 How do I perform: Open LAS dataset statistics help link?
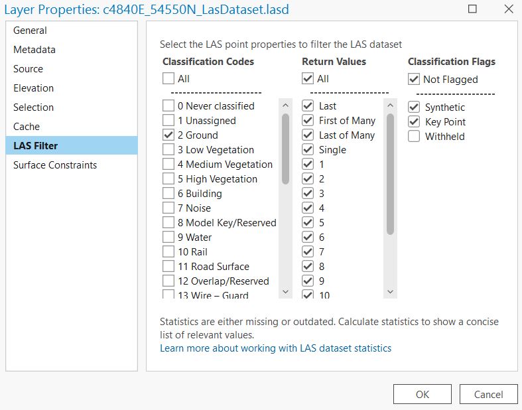coord(275,348)
